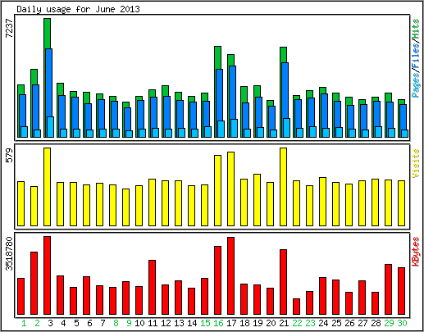
Task: Click green weekend day label 23
Action: tap(310, 323)
